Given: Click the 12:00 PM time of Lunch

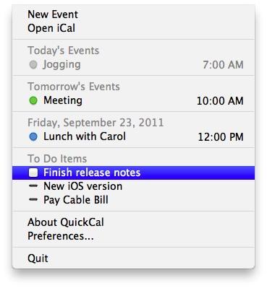Looking at the screenshot, I should pos(221,137).
